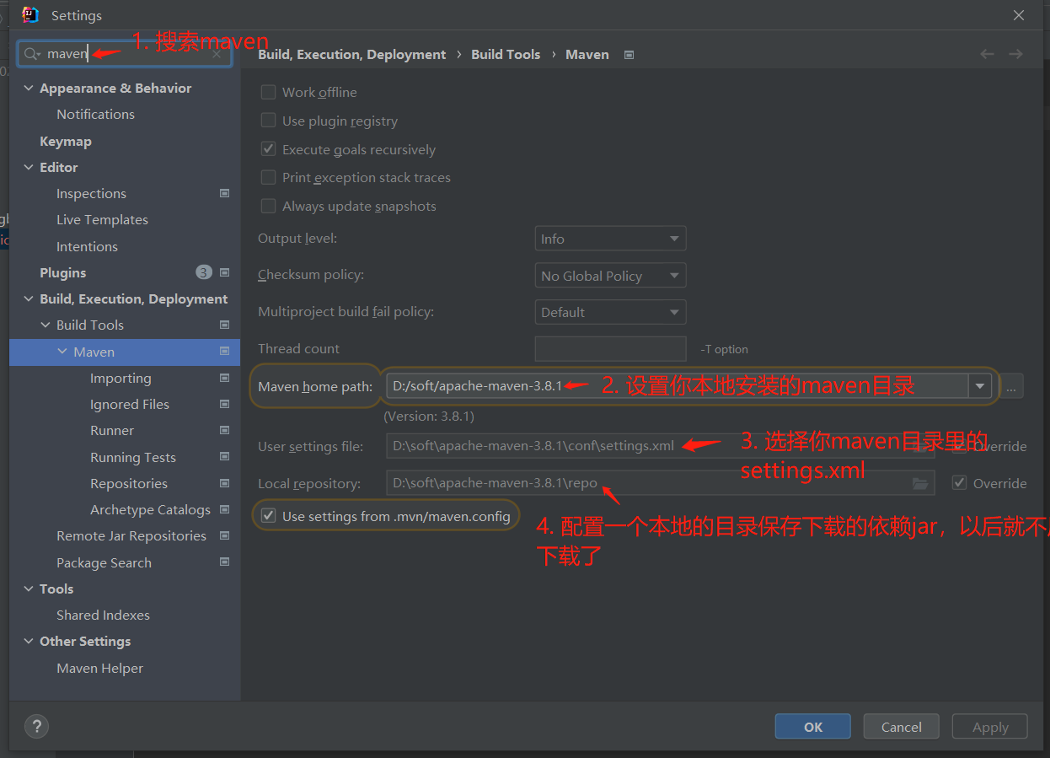Click project icon on Maven tree row
1050x758 pixels.
click(224, 352)
